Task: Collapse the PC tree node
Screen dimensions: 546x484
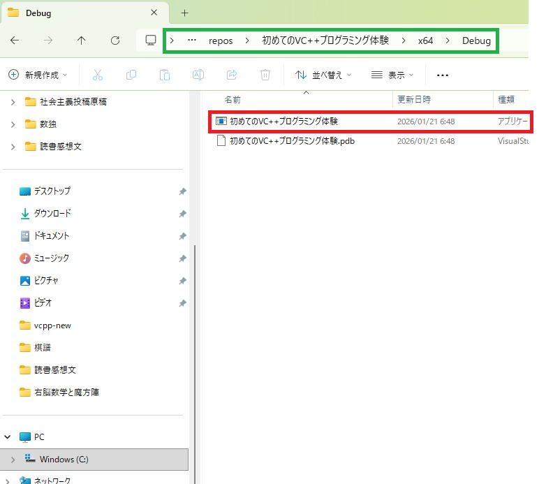Action: tap(8, 437)
